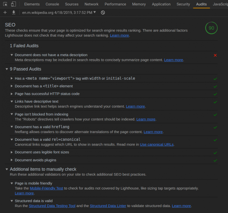Toggle the device toolbar icon
Screen dimensions: 228x213
(x=13, y=4)
